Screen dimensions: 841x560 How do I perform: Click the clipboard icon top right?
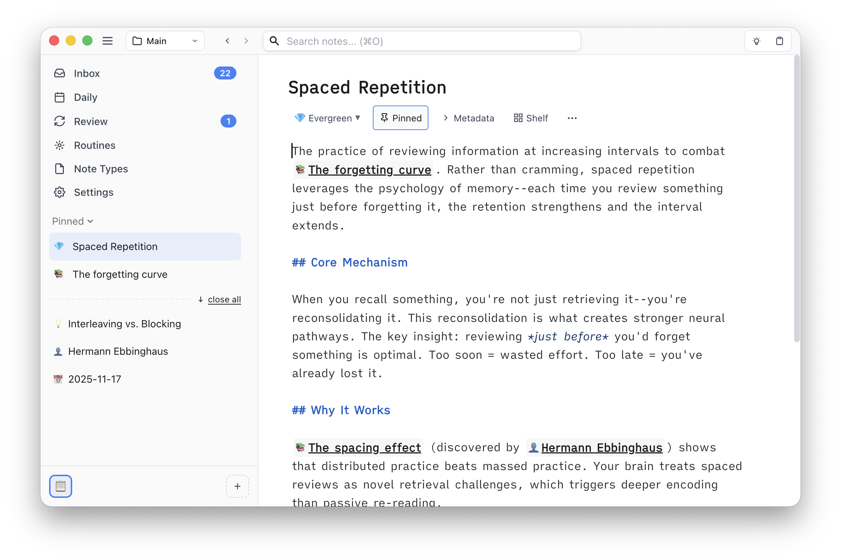(779, 41)
